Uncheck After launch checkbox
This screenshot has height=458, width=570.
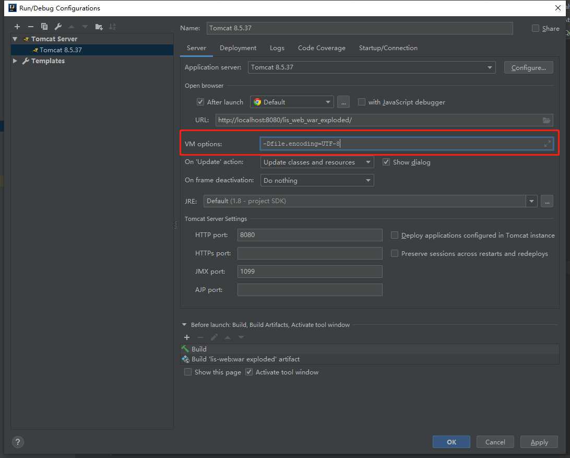[x=200, y=102]
